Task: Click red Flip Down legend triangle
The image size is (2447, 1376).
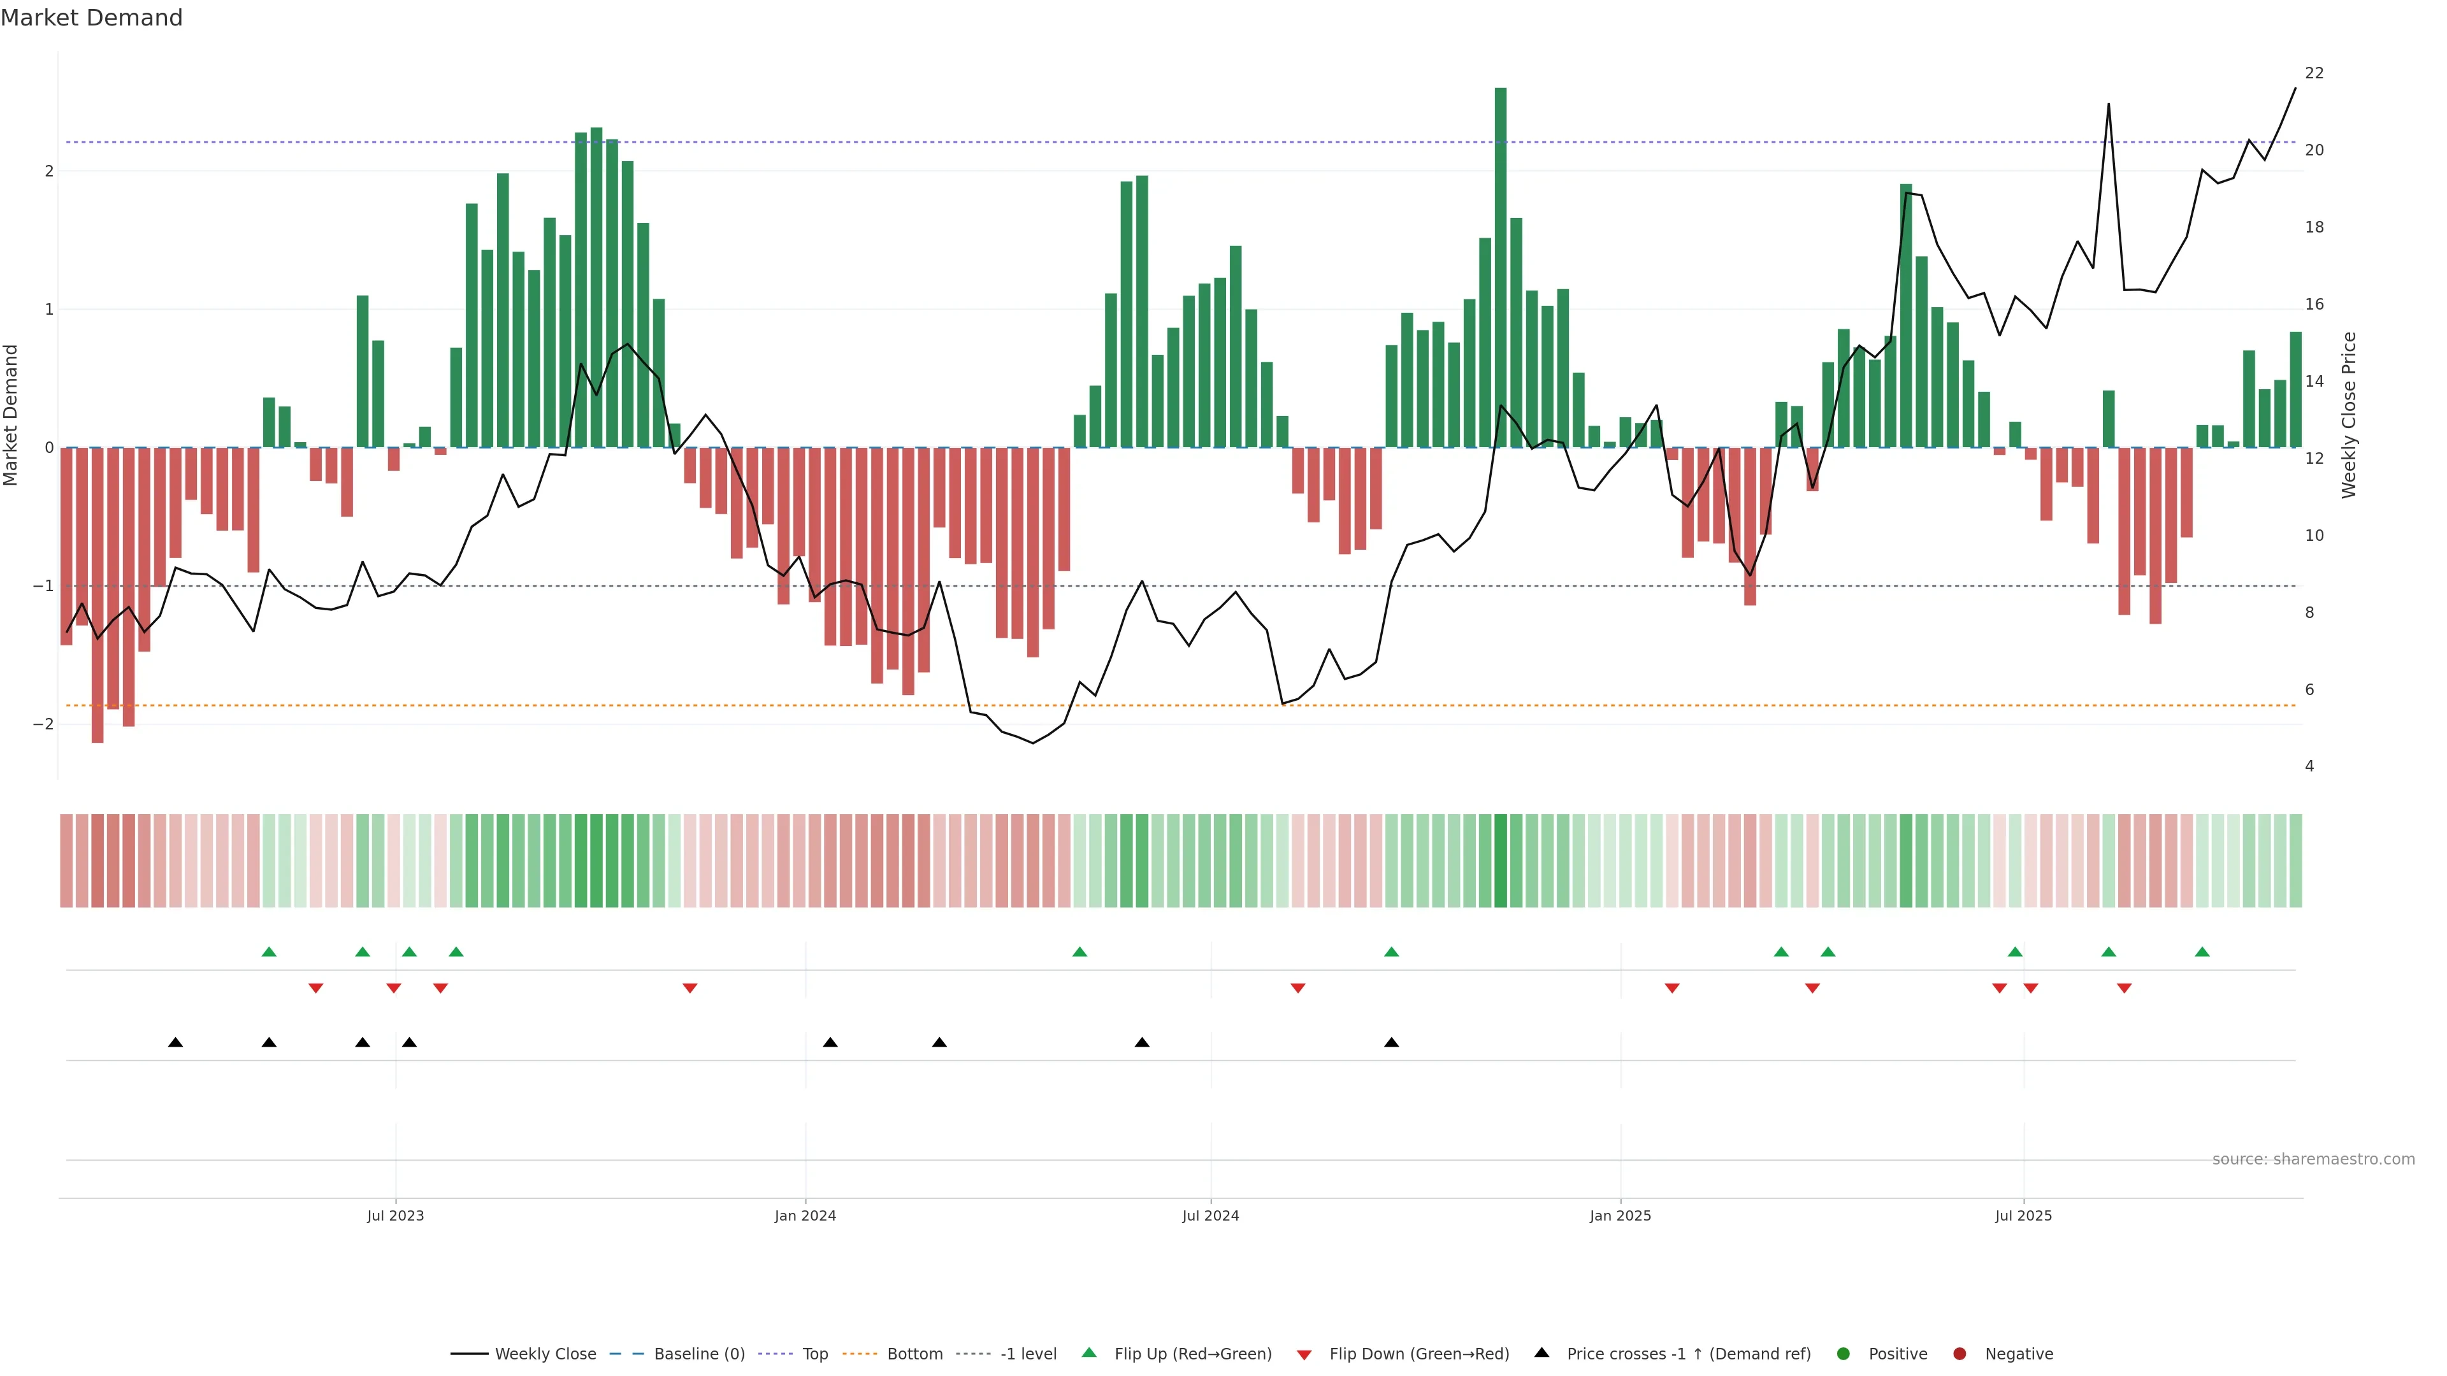Action: click(1304, 1355)
